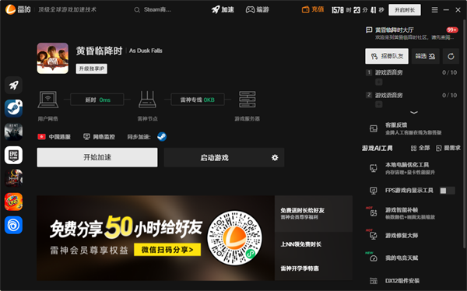Image resolution: width=467 pixels, height=291 pixels.
Task: Open the hamburger menu at top right
Action: pyautogui.click(x=434, y=10)
